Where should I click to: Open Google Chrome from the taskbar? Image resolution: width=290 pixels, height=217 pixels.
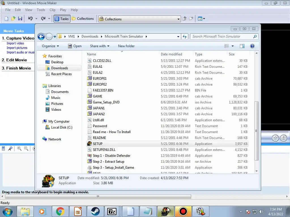60,211
